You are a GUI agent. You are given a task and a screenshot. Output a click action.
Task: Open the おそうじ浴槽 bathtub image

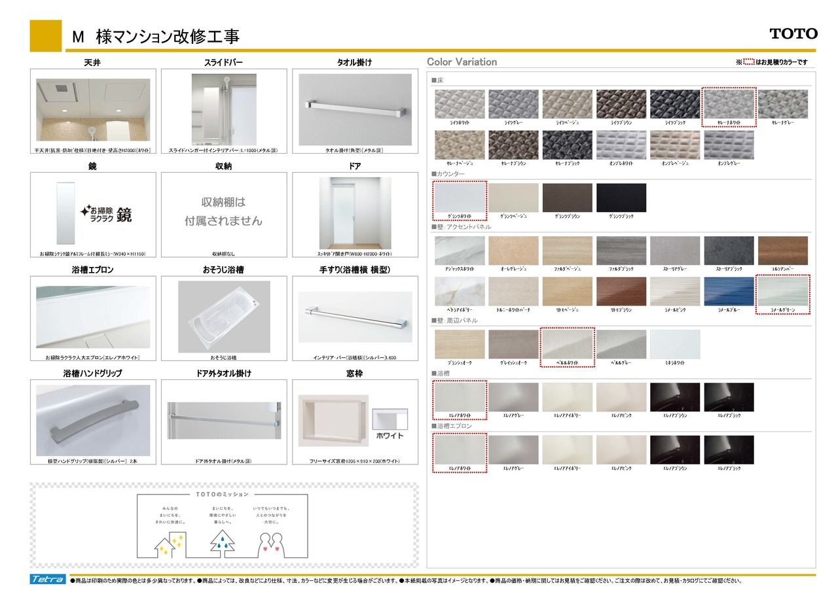224,317
